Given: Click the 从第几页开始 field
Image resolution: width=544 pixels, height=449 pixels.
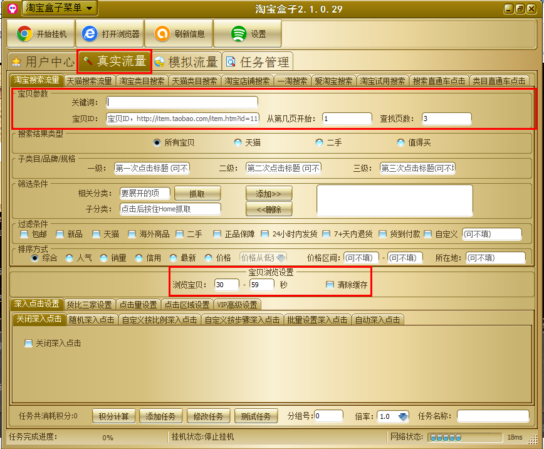Looking at the screenshot, I should pyautogui.click(x=347, y=119).
